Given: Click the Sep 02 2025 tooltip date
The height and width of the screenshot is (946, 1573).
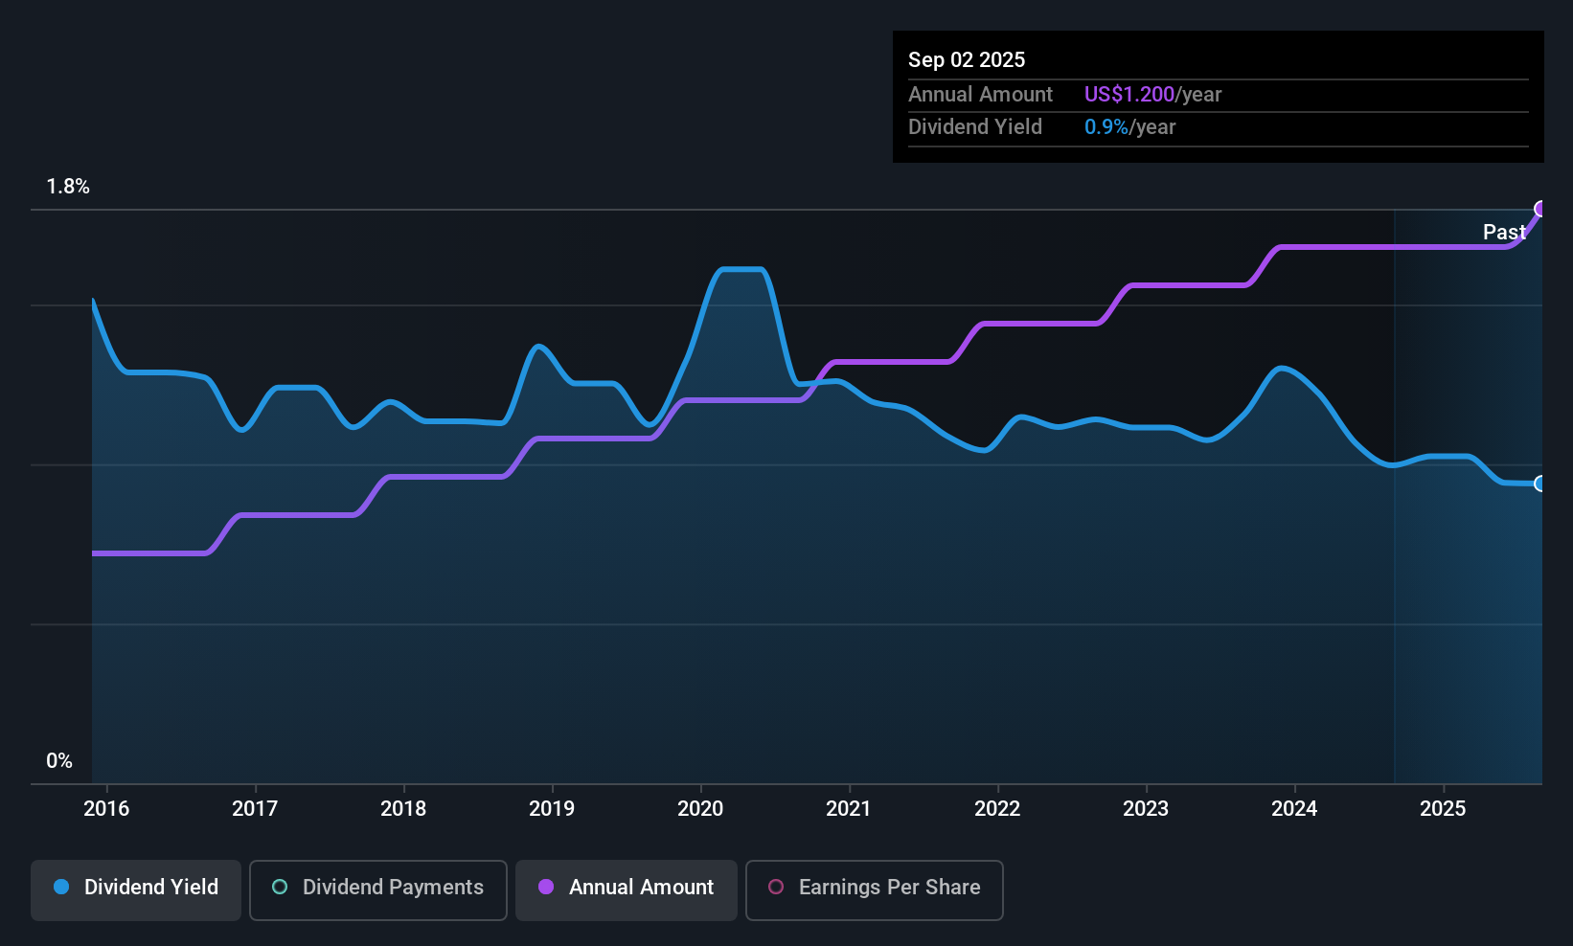Looking at the screenshot, I should tap(967, 60).
